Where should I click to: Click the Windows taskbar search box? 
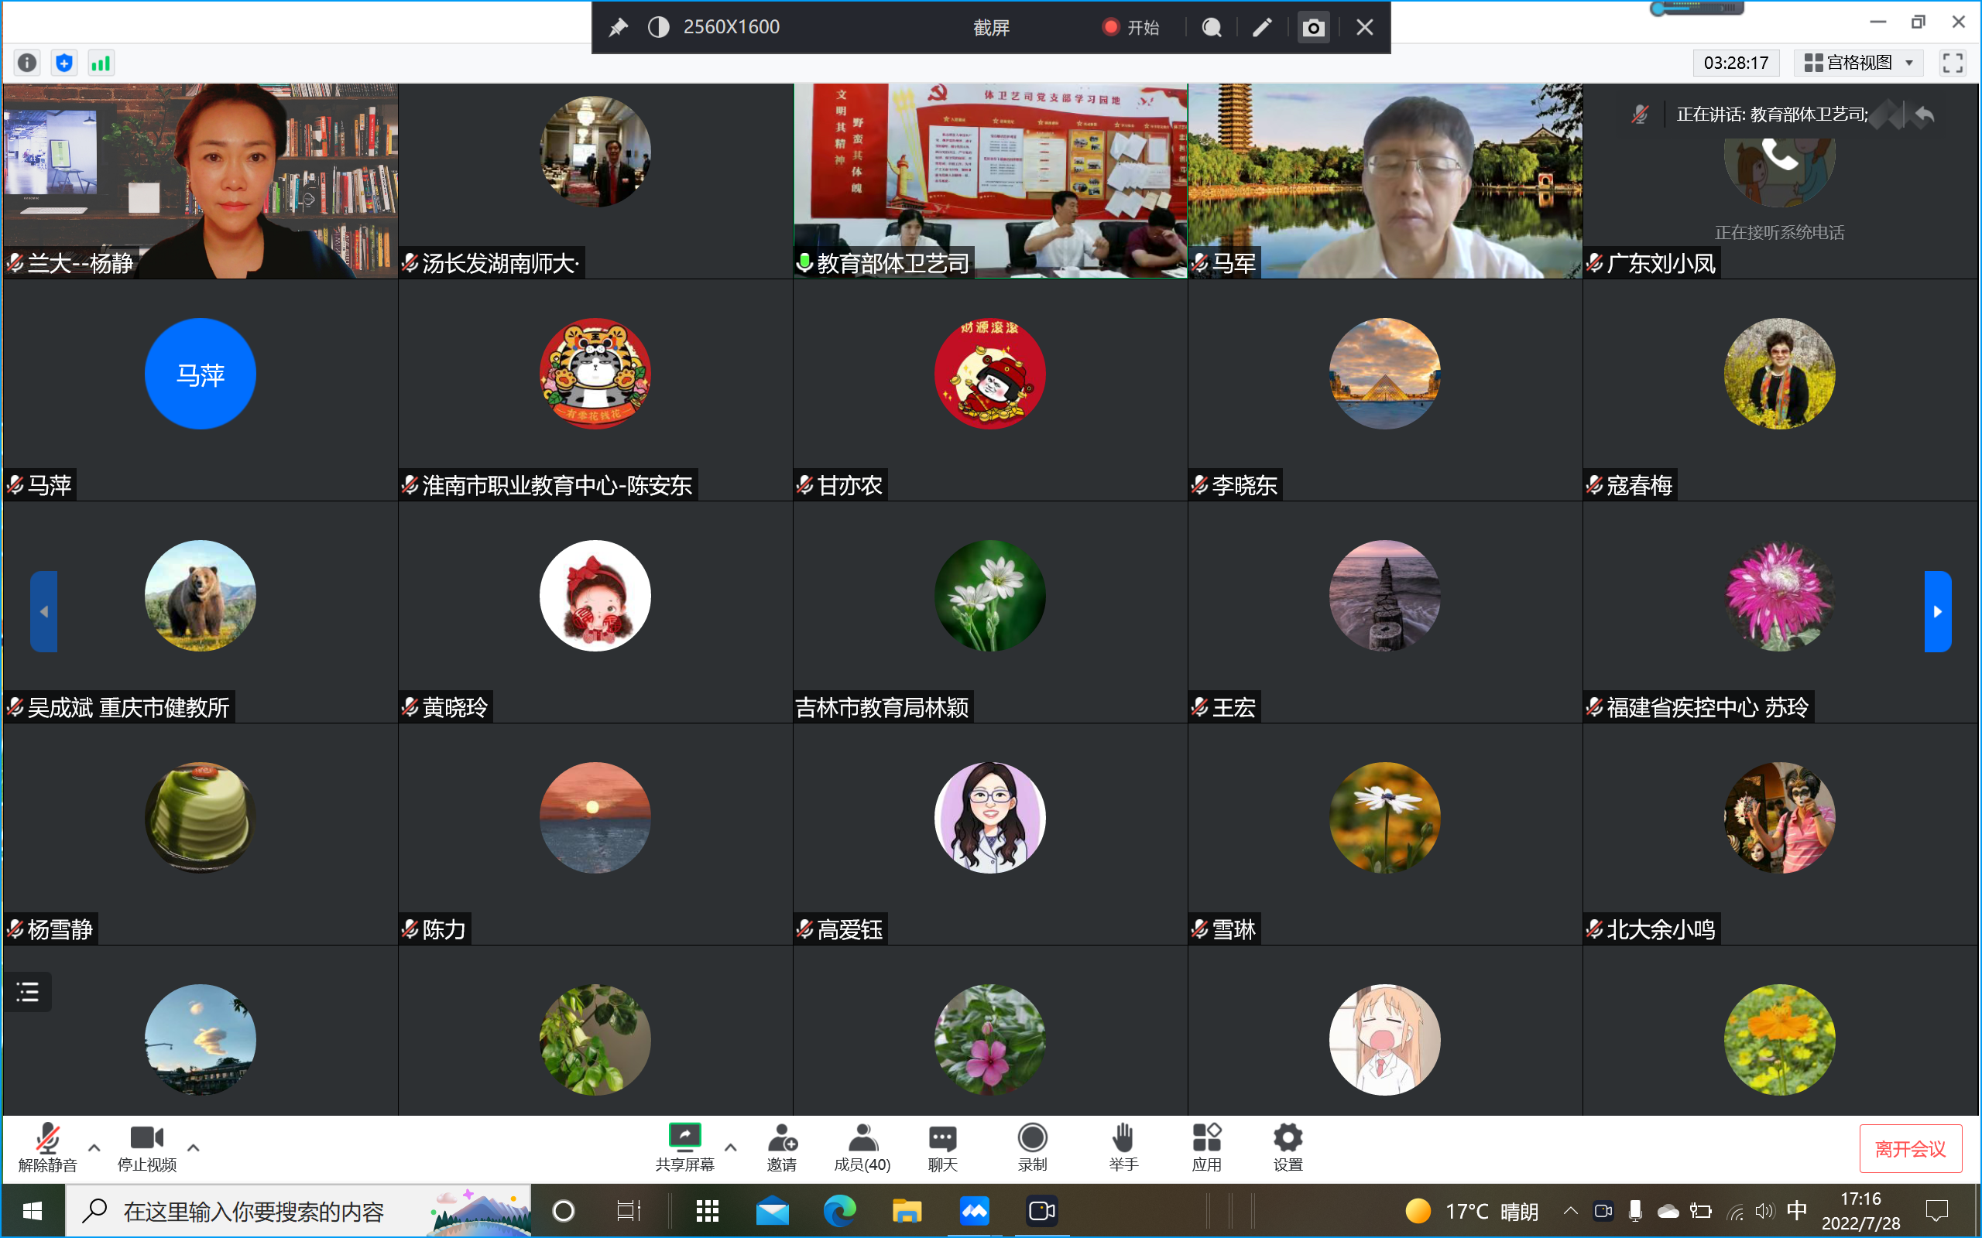coord(254,1211)
